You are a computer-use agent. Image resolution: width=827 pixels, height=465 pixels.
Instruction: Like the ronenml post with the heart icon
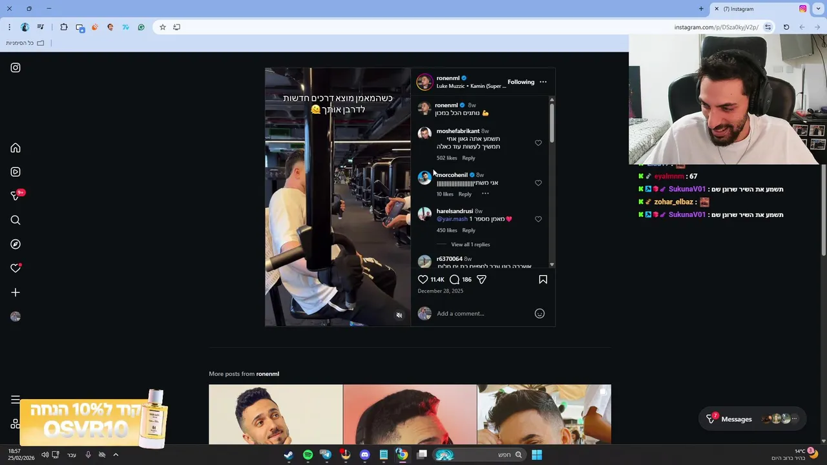pos(423,279)
